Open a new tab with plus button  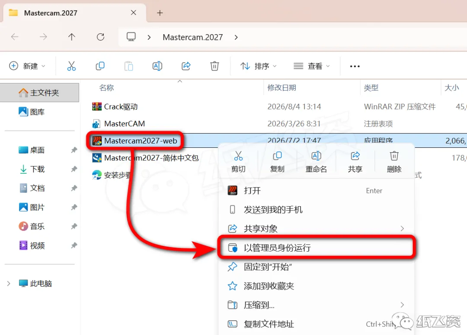(x=160, y=13)
